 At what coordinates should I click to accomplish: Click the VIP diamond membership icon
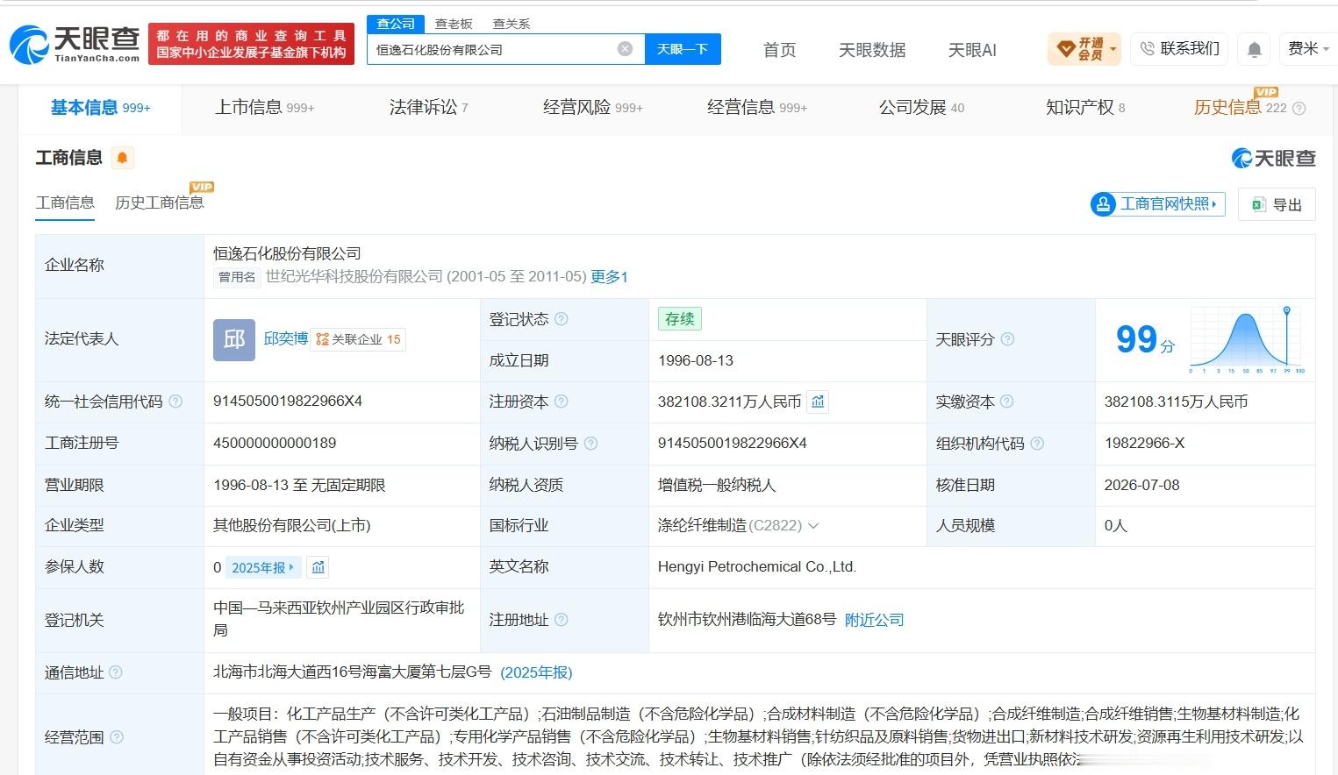coord(1065,49)
